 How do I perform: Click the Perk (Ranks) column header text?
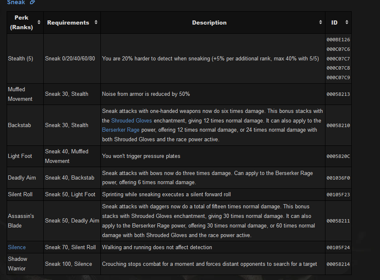tap(21, 22)
